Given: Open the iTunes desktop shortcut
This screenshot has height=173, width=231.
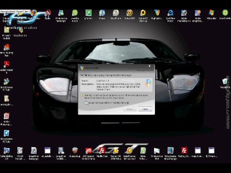Looking at the screenshot, I should [102, 15].
